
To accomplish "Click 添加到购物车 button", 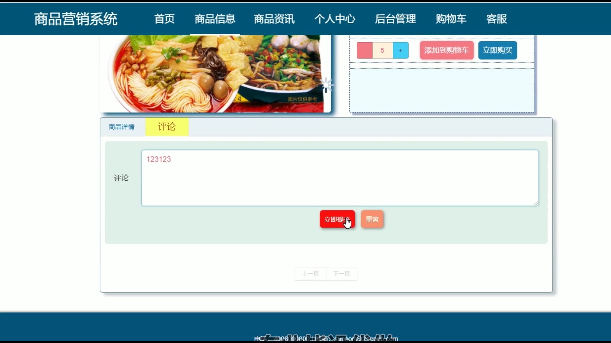I will (446, 50).
